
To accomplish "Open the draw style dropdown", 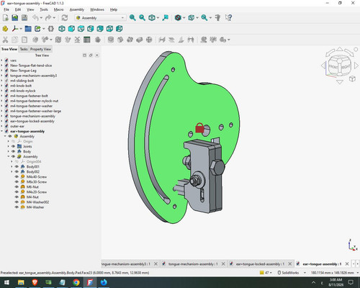I will [184, 18].
